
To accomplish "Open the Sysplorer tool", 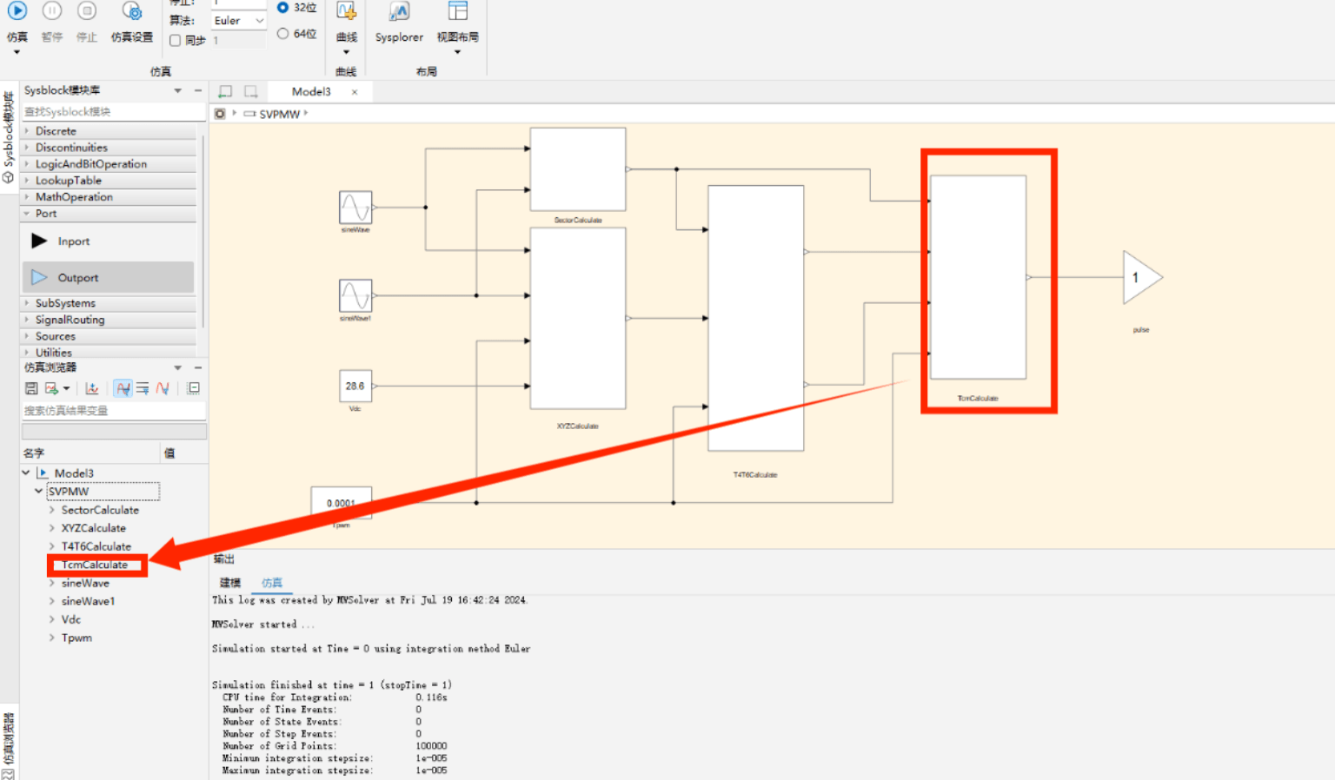I will [399, 21].
